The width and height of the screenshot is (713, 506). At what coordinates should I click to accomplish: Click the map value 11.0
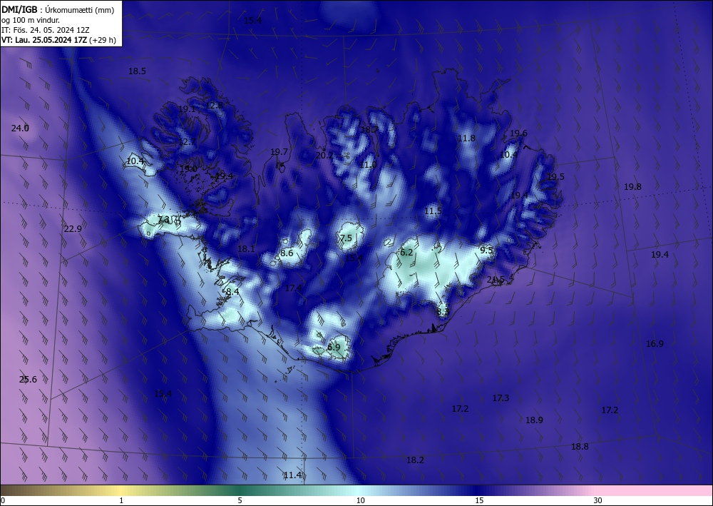(x=368, y=165)
